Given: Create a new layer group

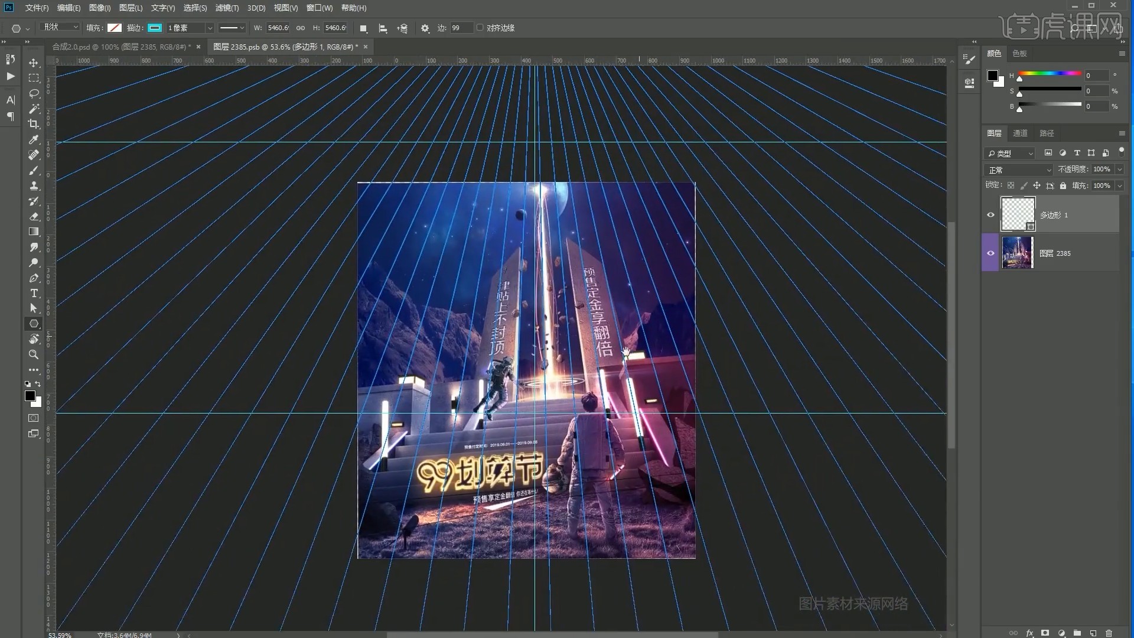Looking at the screenshot, I should [1077, 633].
